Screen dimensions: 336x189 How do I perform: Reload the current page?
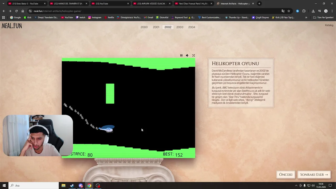point(16,11)
